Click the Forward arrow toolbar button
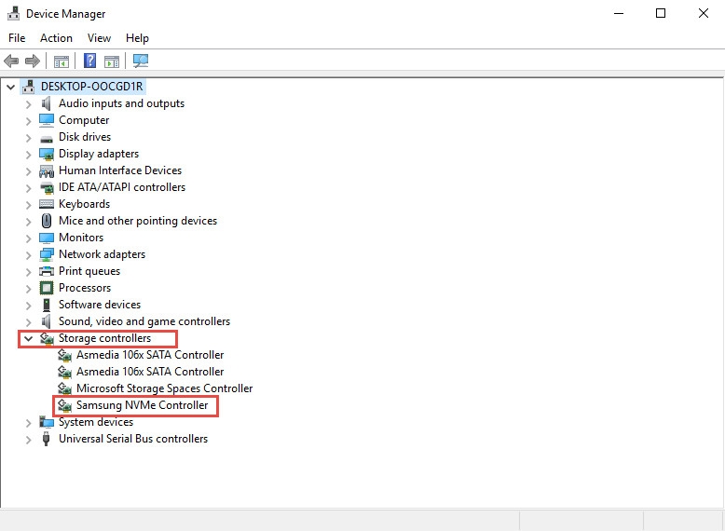725x531 pixels. tap(33, 61)
